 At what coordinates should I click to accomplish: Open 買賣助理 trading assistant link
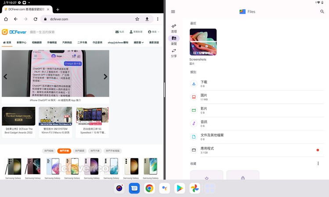tap(136, 32)
